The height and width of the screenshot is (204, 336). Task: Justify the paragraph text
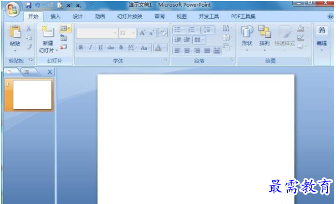pos(207,50)
